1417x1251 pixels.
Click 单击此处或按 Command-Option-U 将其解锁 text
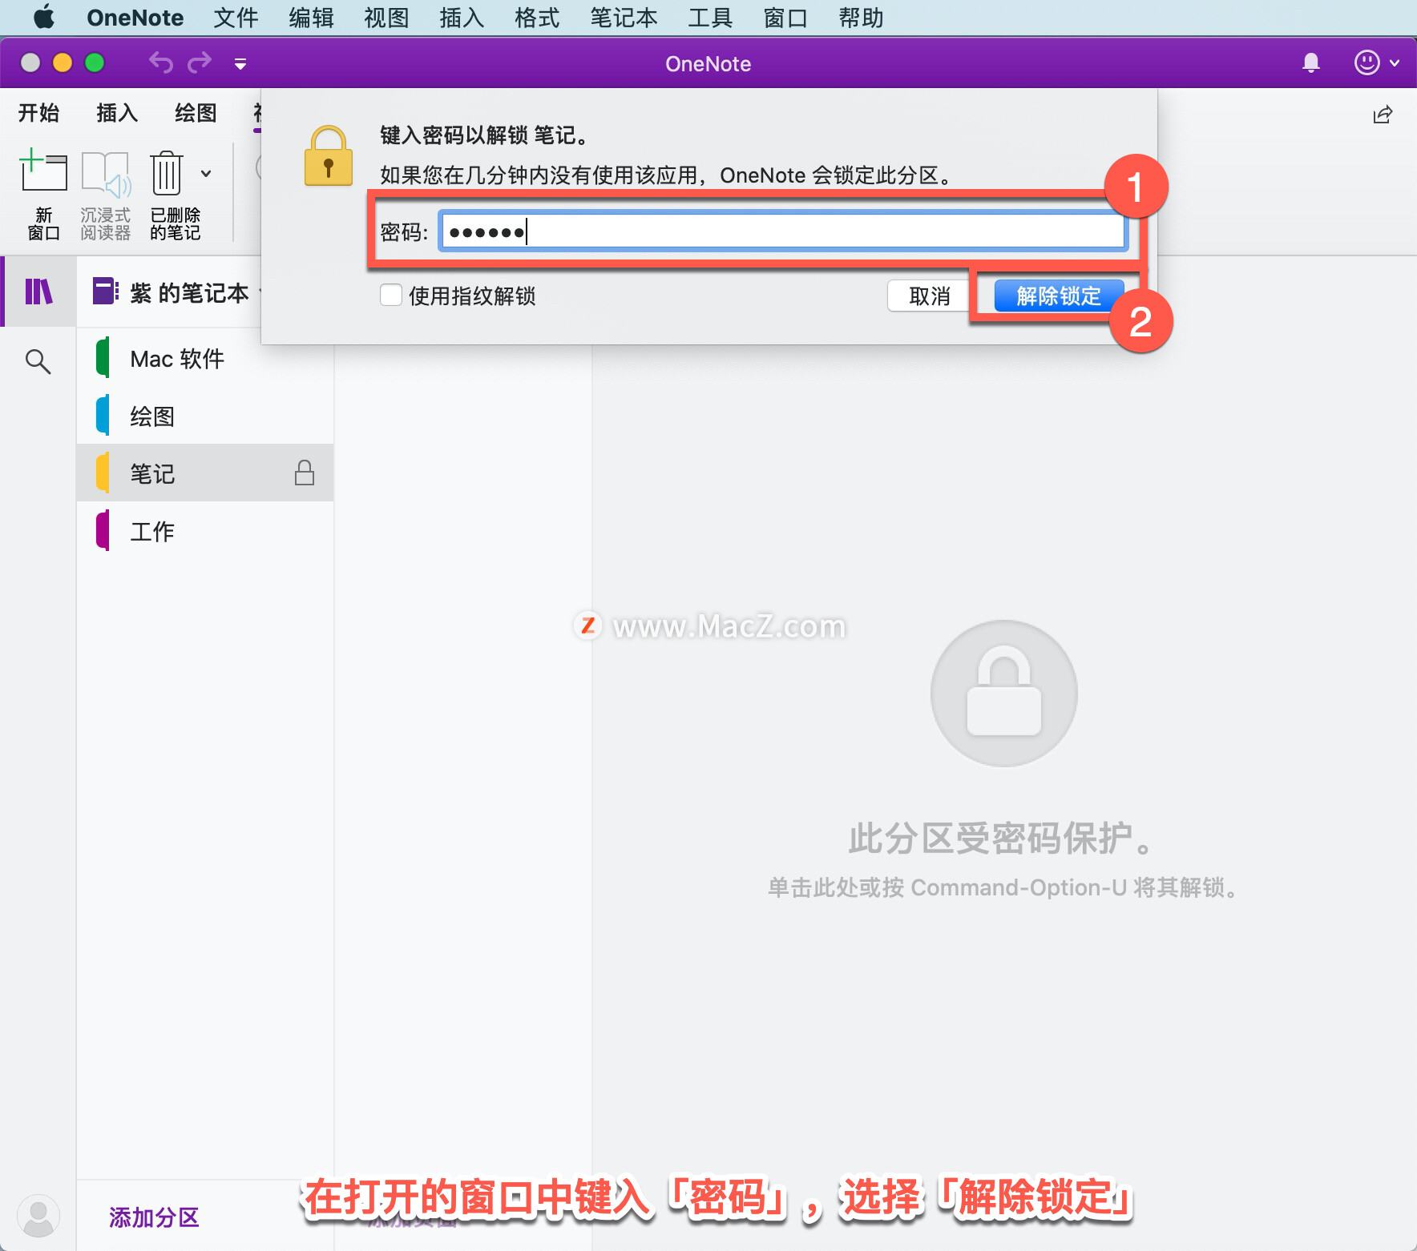tap(1003, 887)
